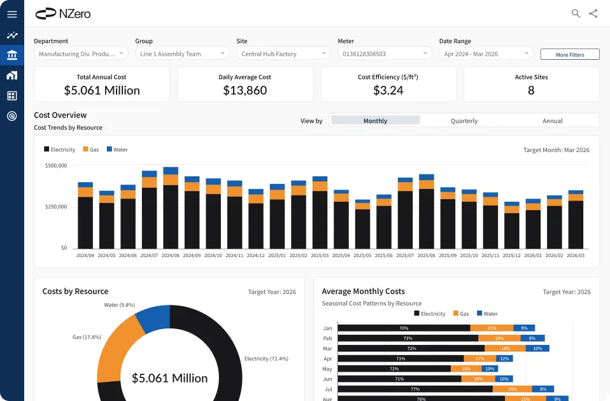Open the Group dropdown
This screenshot has width=610, height=401.
click(182, 54)
